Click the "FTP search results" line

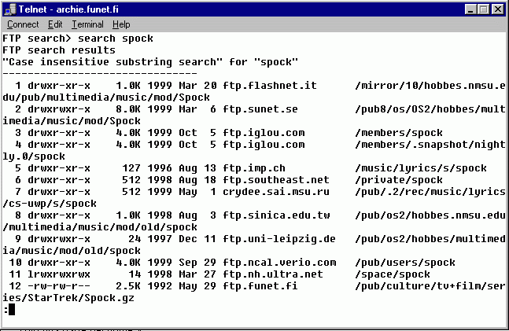point(59,50)
